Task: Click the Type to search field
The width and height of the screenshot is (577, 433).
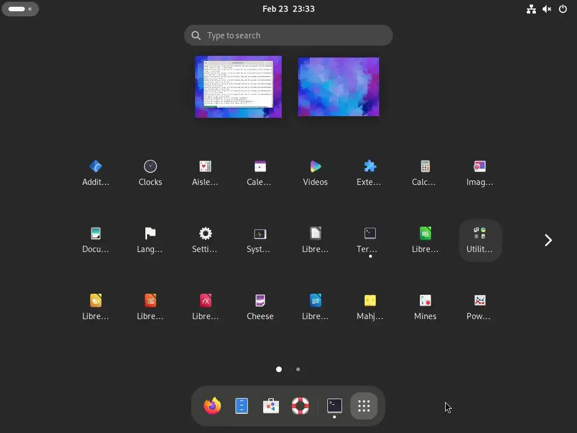Action: (x=288, y=36)
